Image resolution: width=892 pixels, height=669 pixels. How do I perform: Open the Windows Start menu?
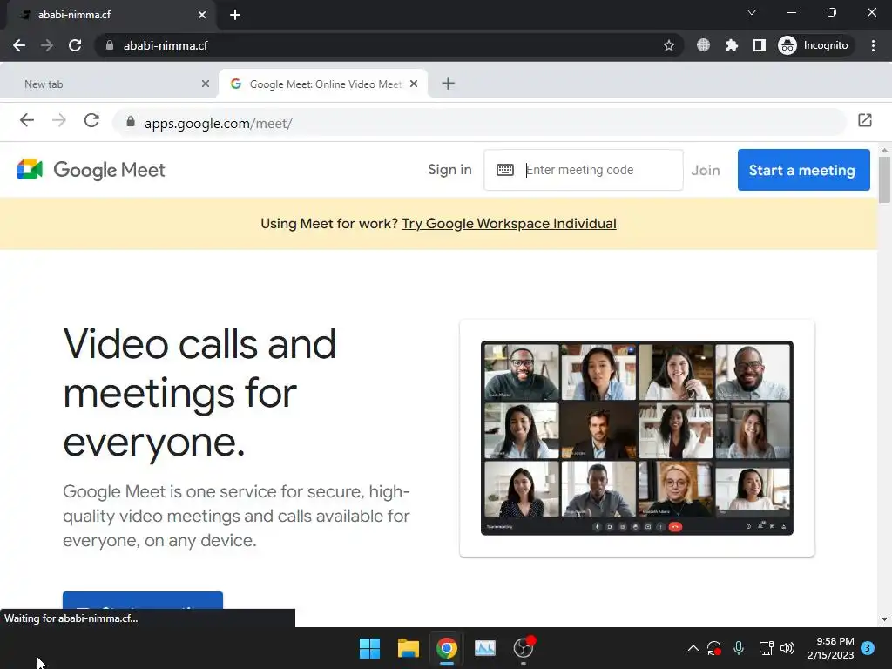coord(369,648)
